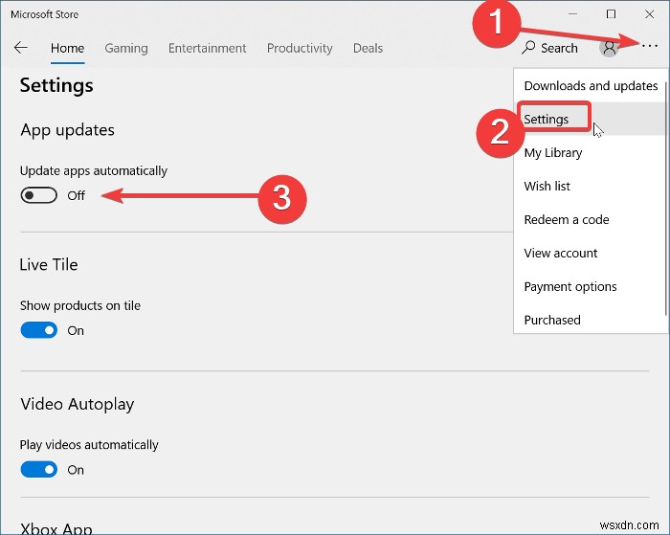
Task: Select Settings in the dropdown menu
Action: pyautogui.click(x=591, y=120)
